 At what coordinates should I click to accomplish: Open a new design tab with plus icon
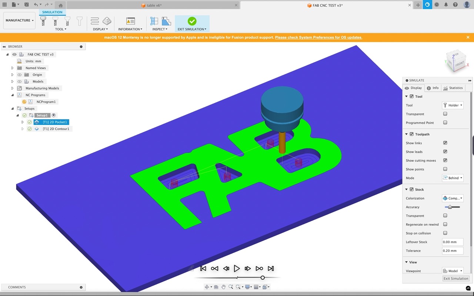(x=418, y=5)
